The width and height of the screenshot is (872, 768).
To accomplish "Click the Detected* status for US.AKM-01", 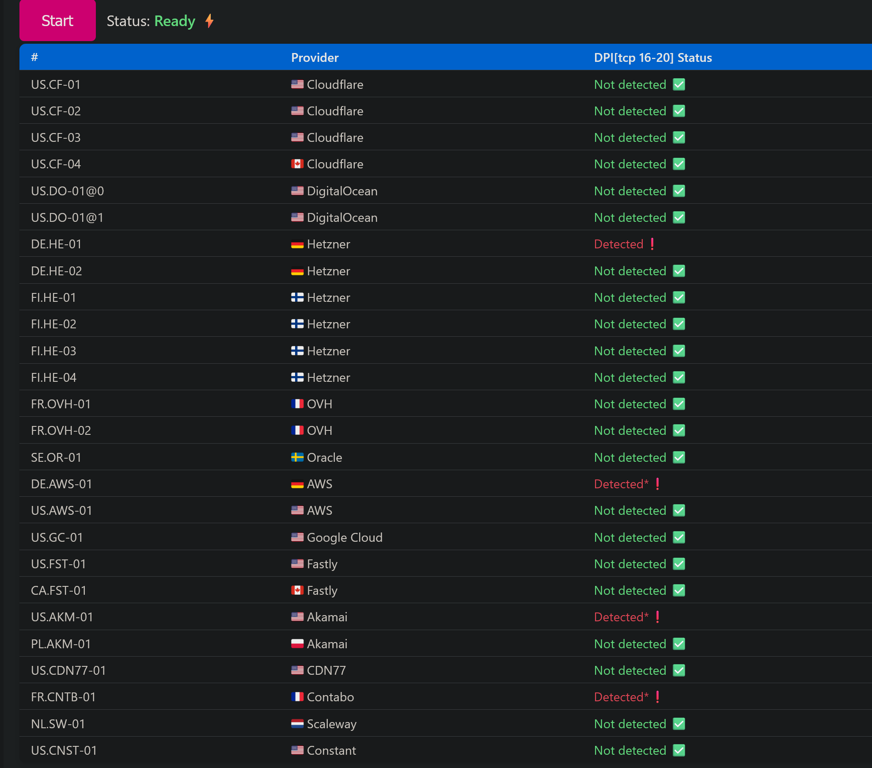I will [x=621, y=617].
